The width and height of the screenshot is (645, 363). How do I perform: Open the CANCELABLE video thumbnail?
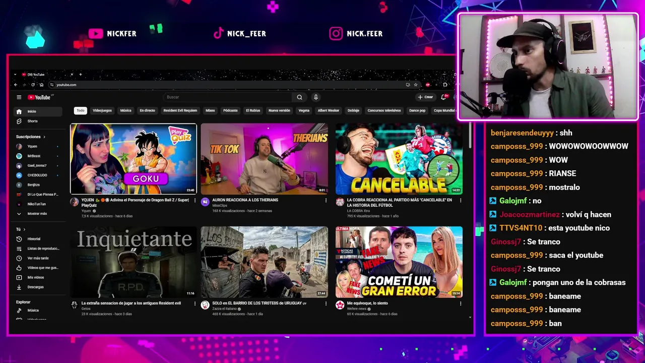[399, 159]
